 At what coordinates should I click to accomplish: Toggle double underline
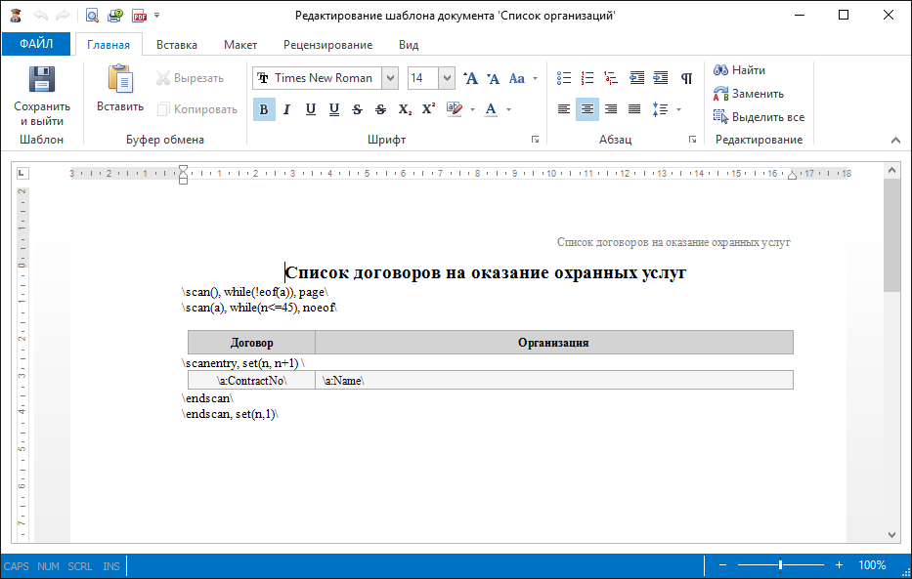[x=334, y=109]
